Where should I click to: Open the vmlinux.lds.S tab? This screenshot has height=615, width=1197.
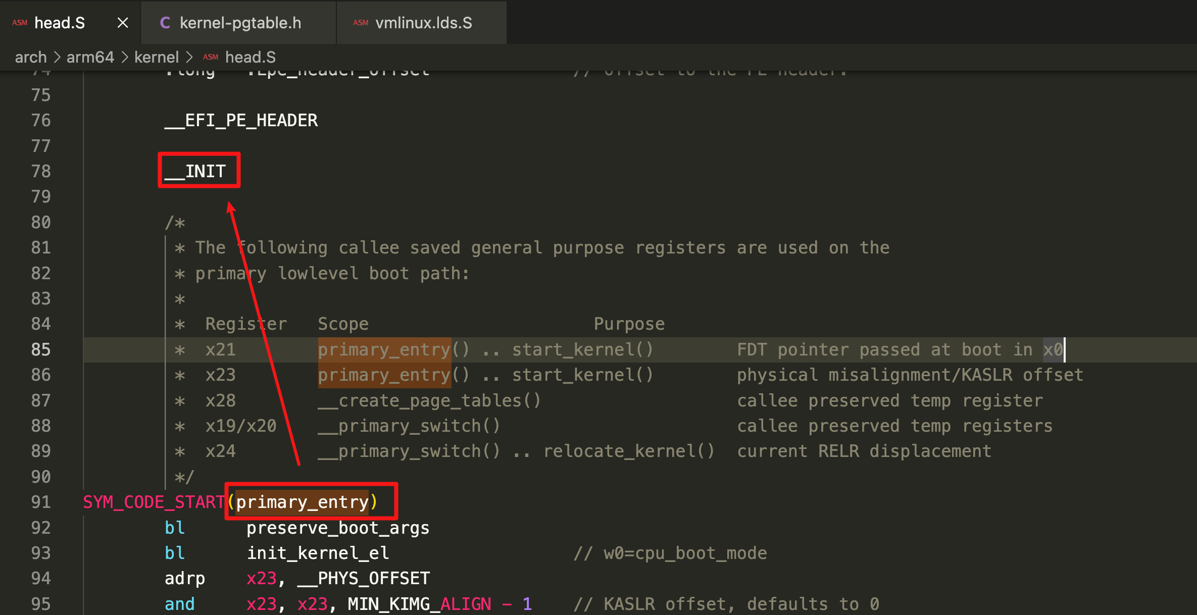click(423, 23)
